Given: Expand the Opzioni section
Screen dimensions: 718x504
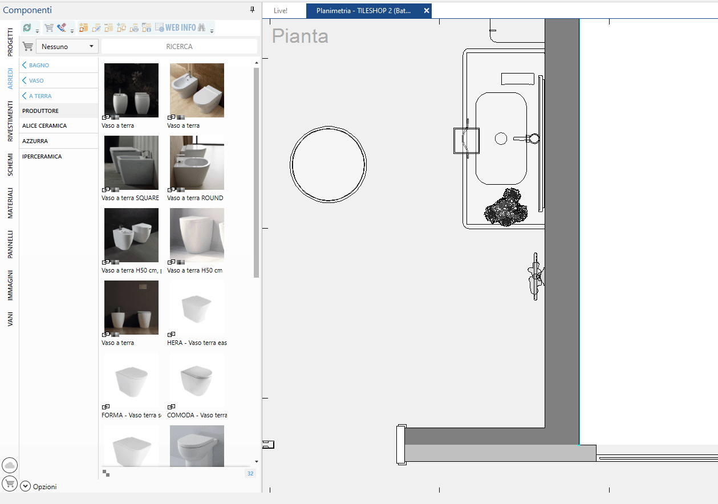Looking at the screenshot, I should click(25, 486).
